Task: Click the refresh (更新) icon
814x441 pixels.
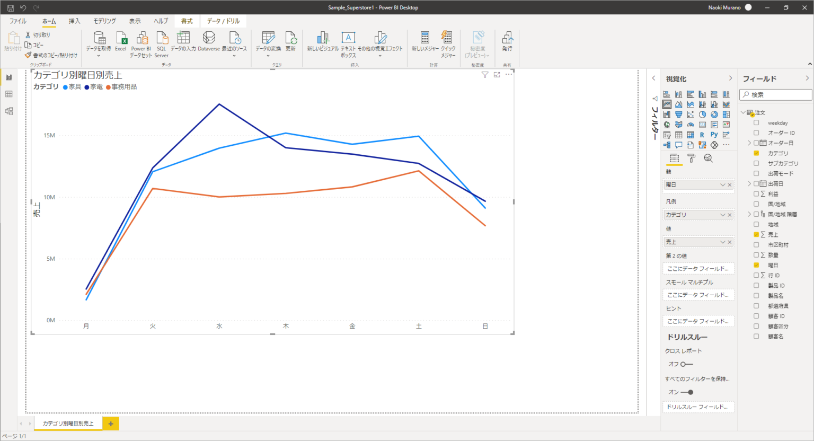Action: [x=290, y=41]
